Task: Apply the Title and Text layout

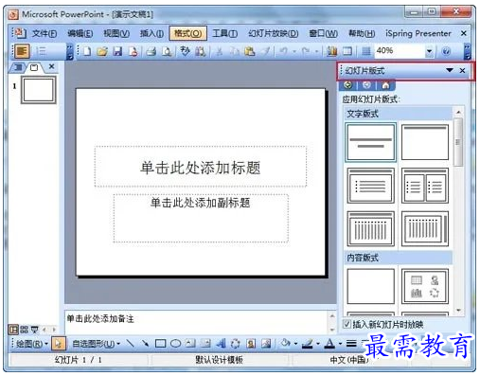Action: point(370,186)
